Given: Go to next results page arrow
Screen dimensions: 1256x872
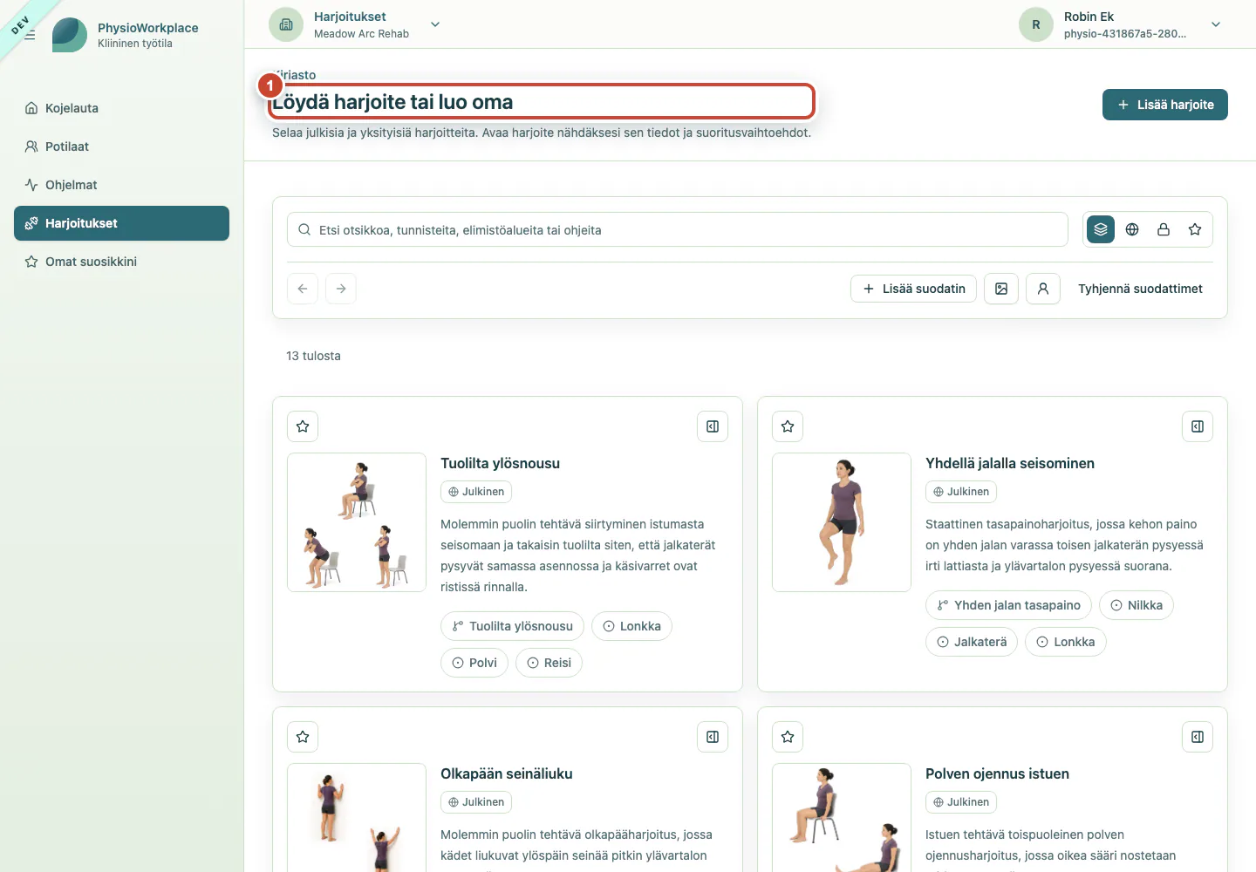Looking at the screenshot, I should [341, 289].
